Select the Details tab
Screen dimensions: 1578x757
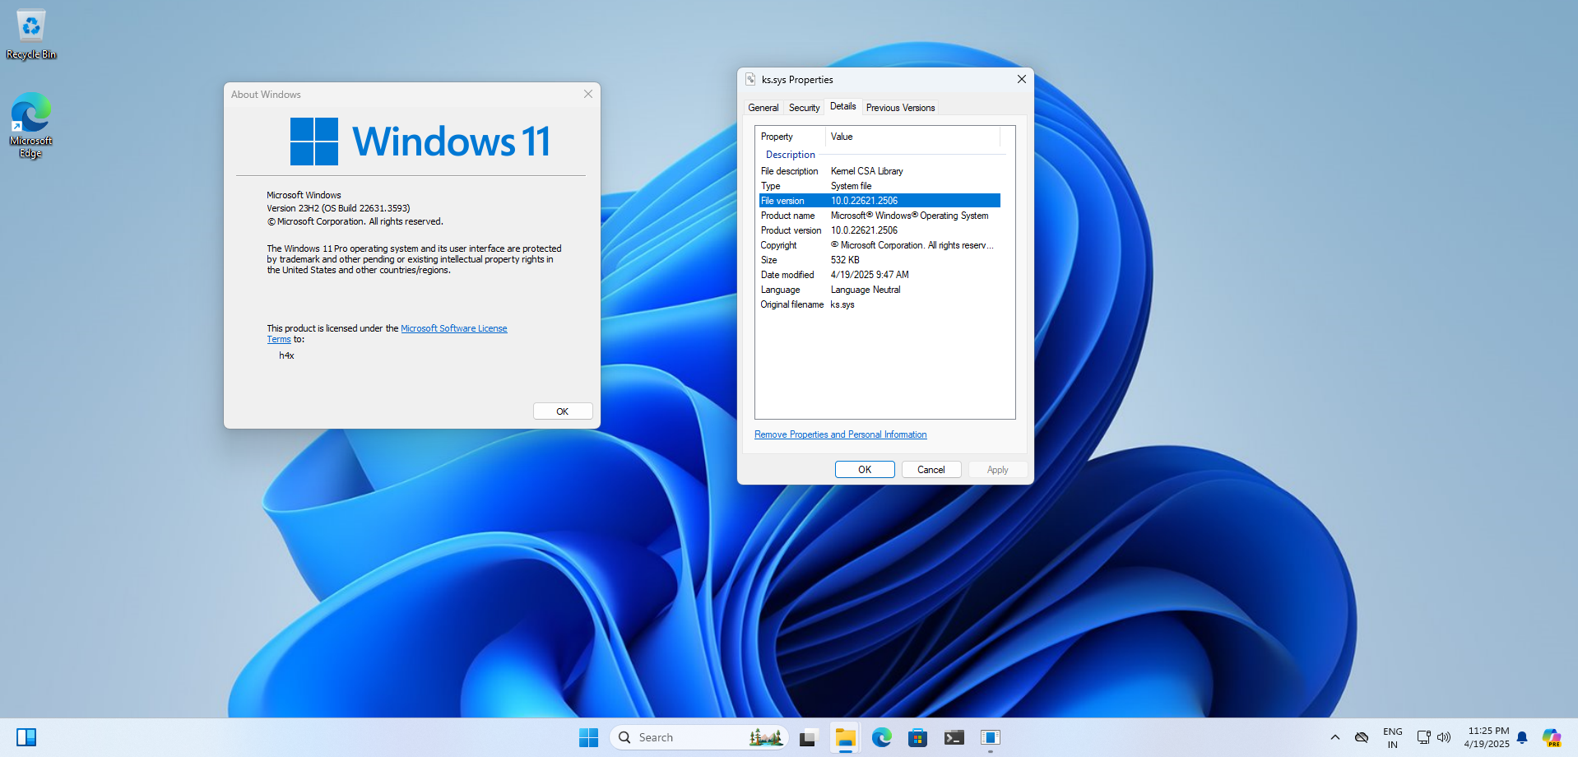[842, 106]
